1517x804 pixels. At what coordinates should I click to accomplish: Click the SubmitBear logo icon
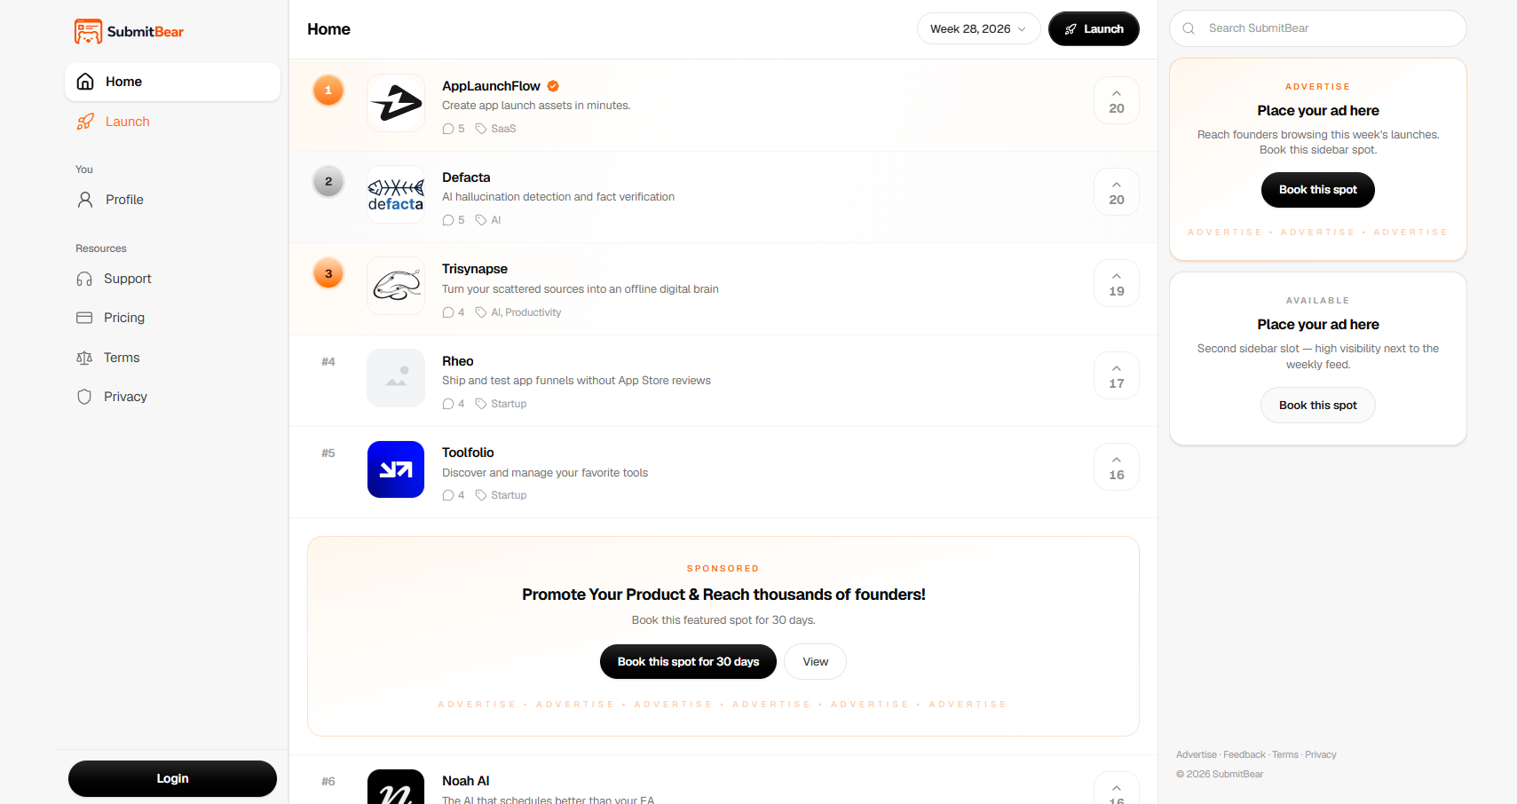coord(88,31)
